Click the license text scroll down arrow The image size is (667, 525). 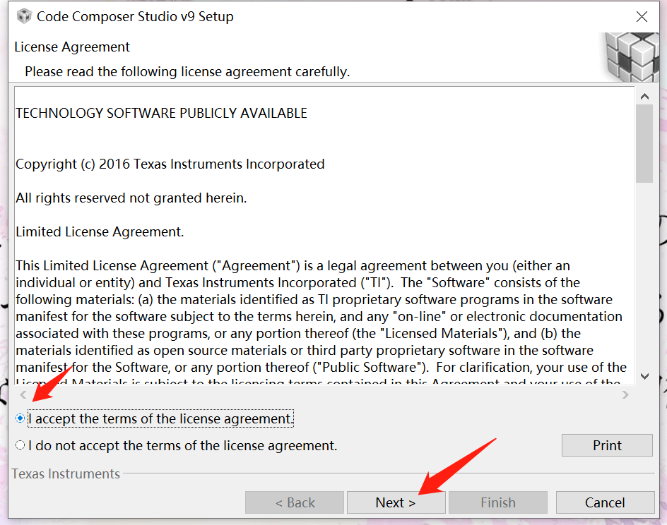(644, 377)
